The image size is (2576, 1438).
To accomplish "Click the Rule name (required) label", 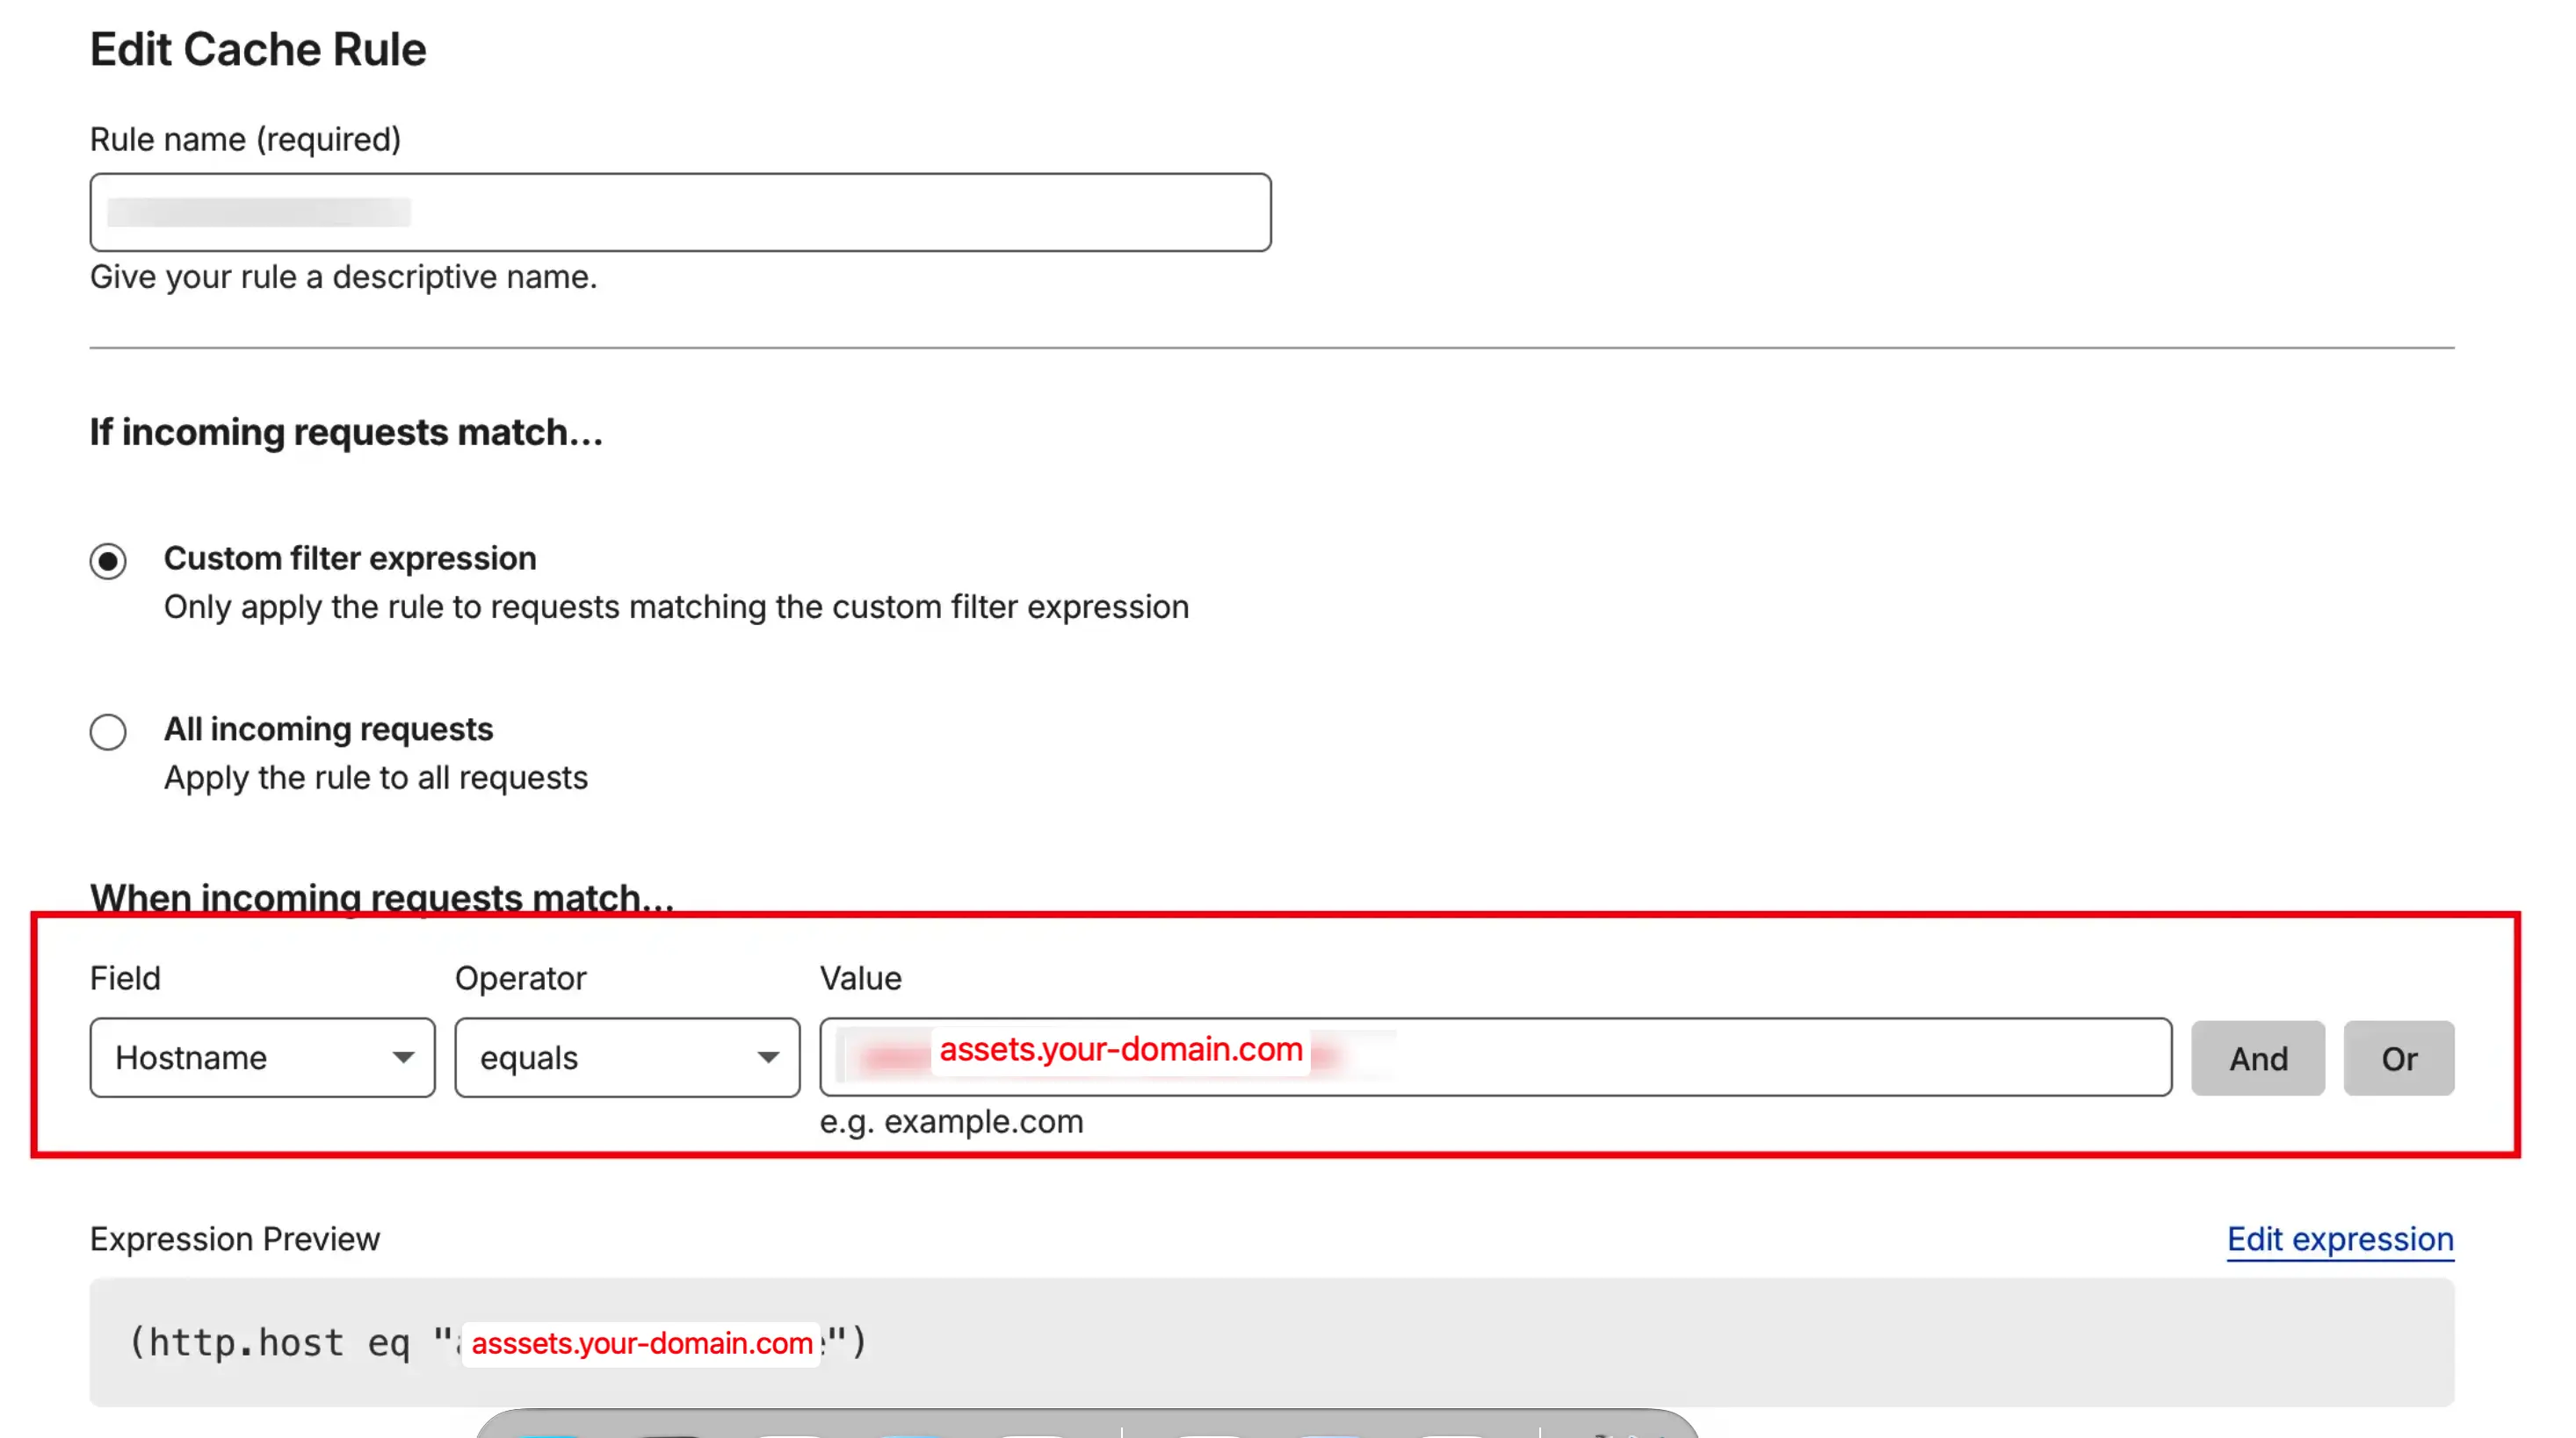I will click(x=245, y=139).
